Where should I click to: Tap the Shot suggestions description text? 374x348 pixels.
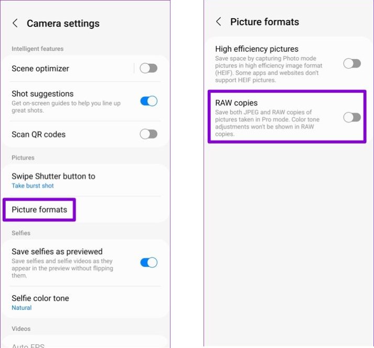pyautogui.click(x=66, y=107)
